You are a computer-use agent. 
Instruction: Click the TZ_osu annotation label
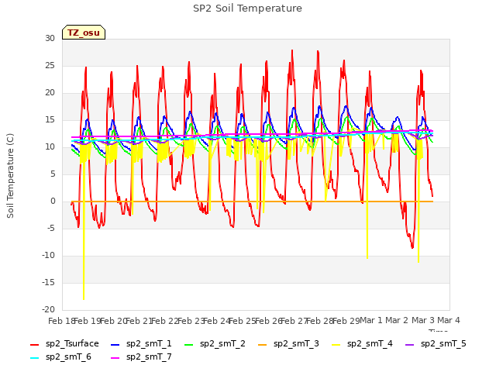pyautogui.click(x=84, y=33)
